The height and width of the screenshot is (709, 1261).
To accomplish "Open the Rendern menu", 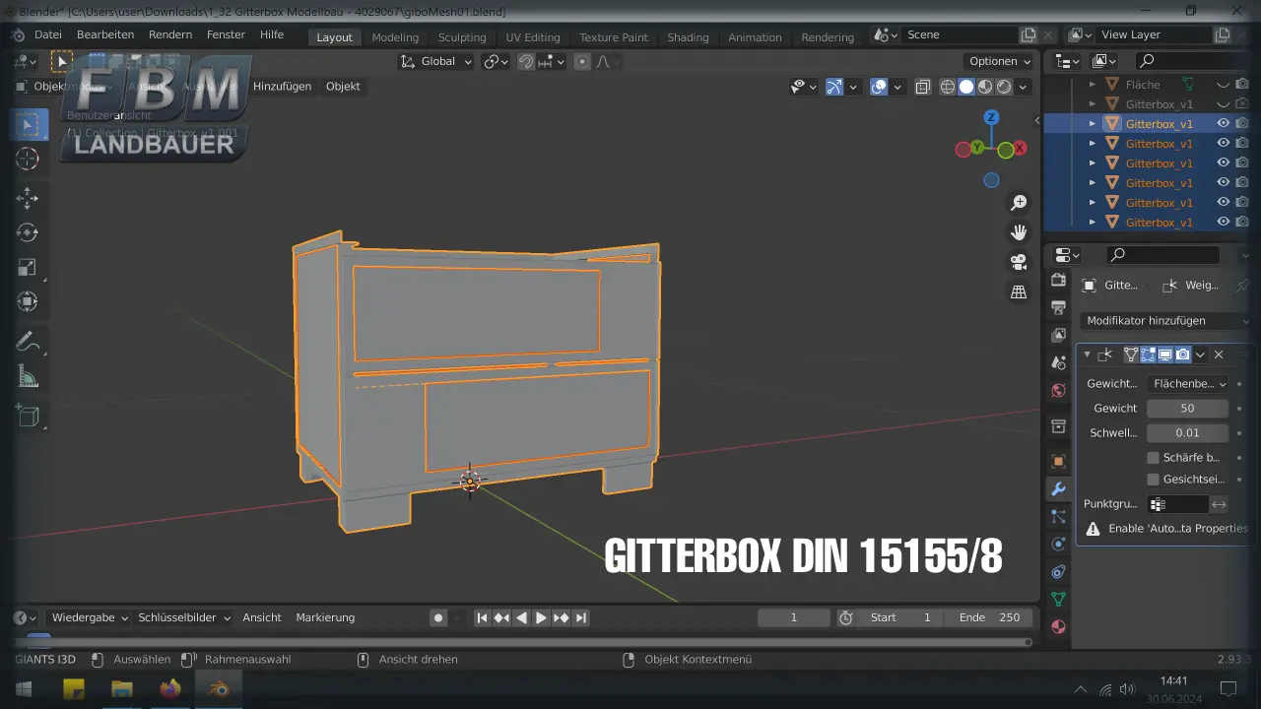I will [170, 34].
